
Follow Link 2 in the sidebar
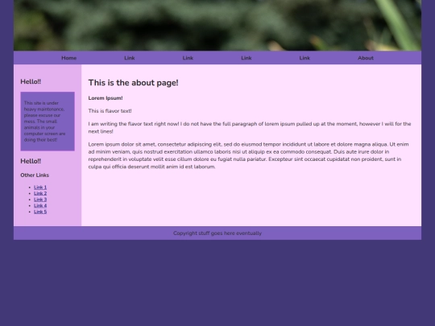[x=40, y=193]
